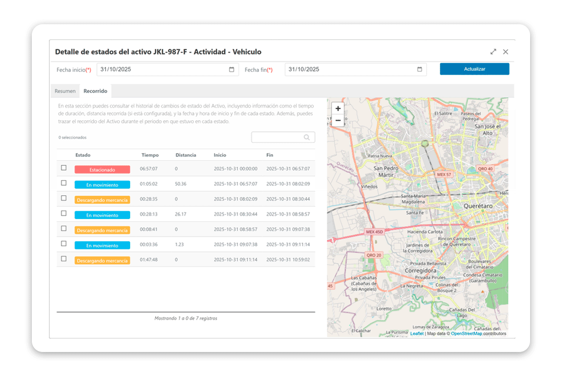This screenshot has height=371, width=570.
Task: Open the Recorrido tab
Action: click(95, 91)
